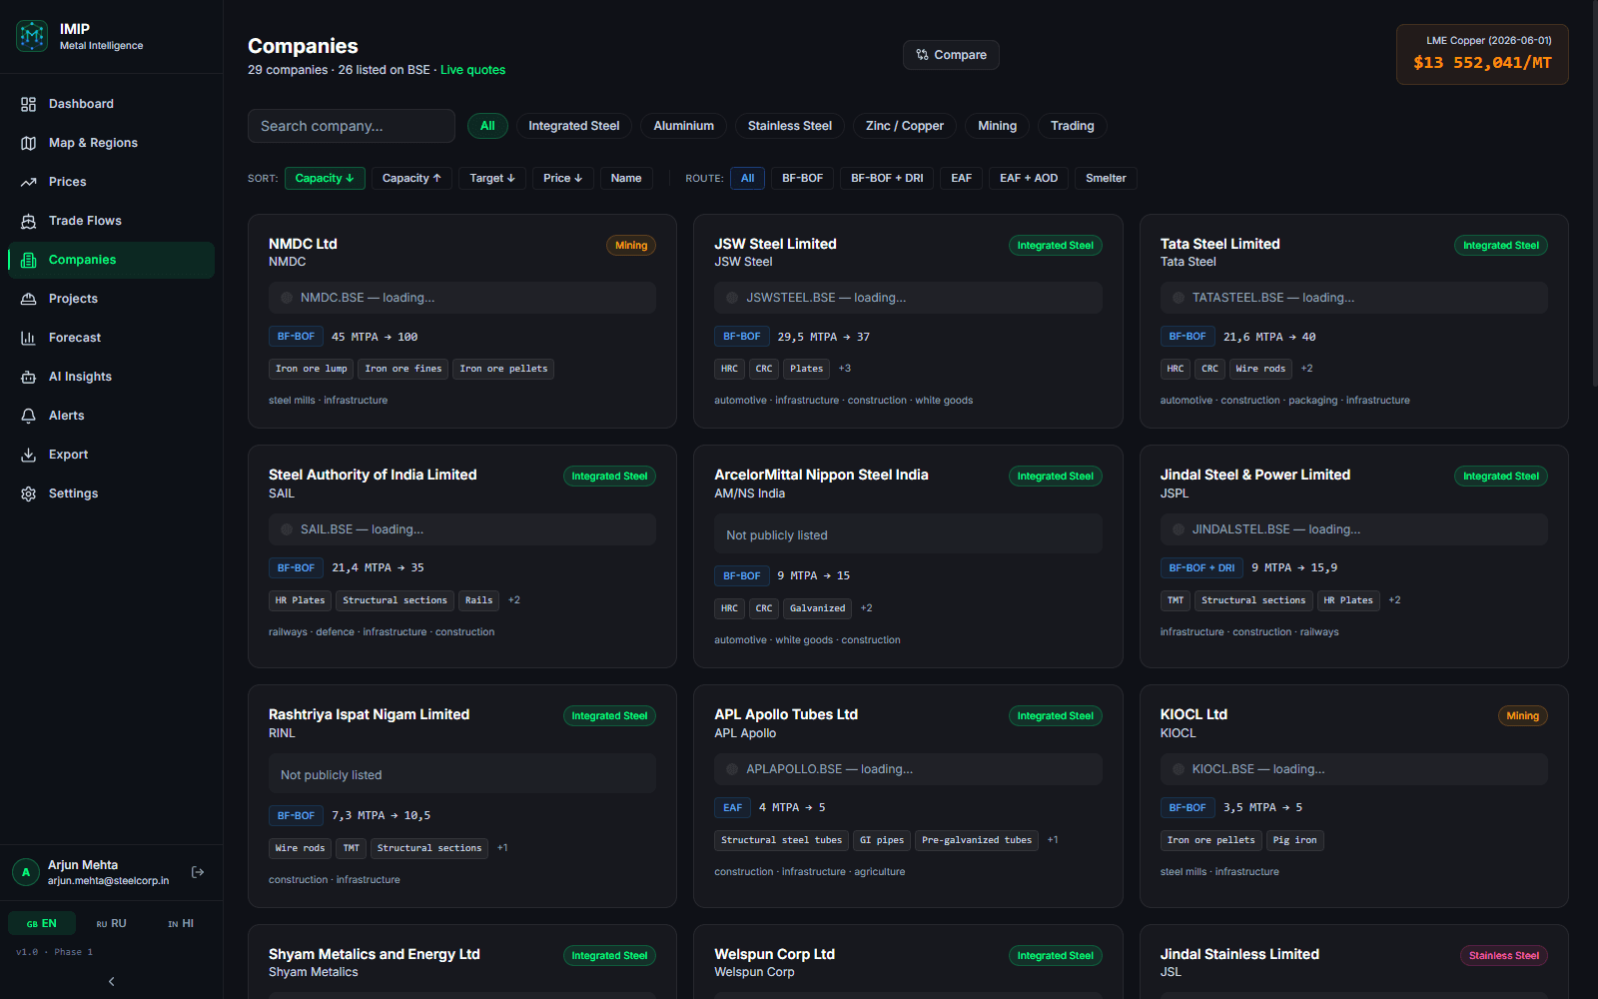Viewport: 1598px width, 999px height.
Task: Filter route by BF-BOF
Action: tap(803, 178)
